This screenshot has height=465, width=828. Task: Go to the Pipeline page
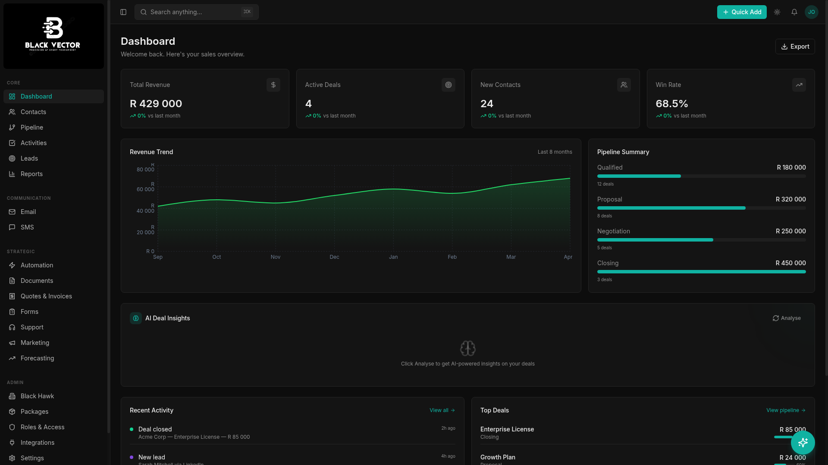pos(53,127)
